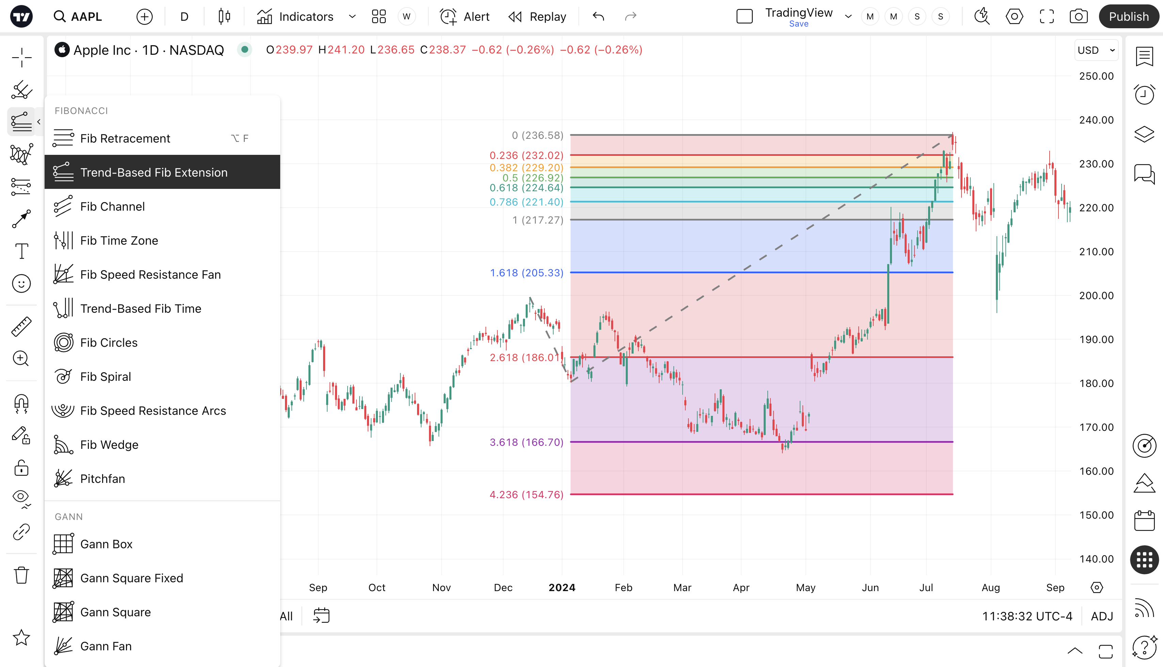Select the Measure ruler tool

click(x=21, y=327)
